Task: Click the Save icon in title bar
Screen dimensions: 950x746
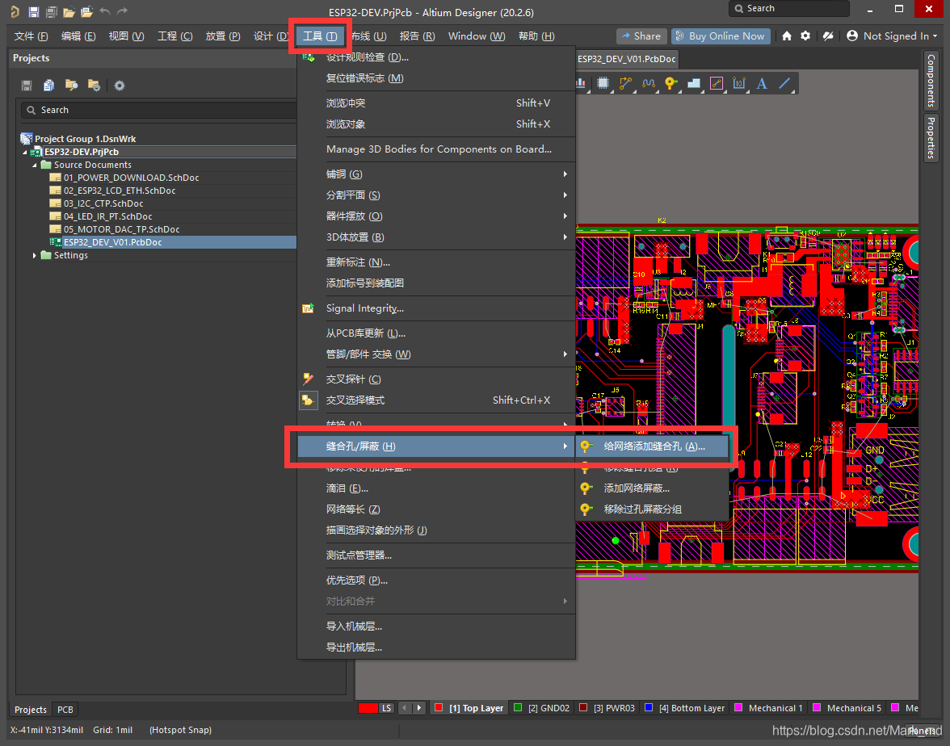Action: pyautogui.click(x=33, y=11)
